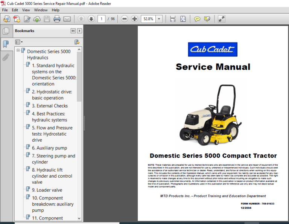Click the Bookmarks panel sidebar icon
Screen dimensions: 289x224
coord(6,44)
